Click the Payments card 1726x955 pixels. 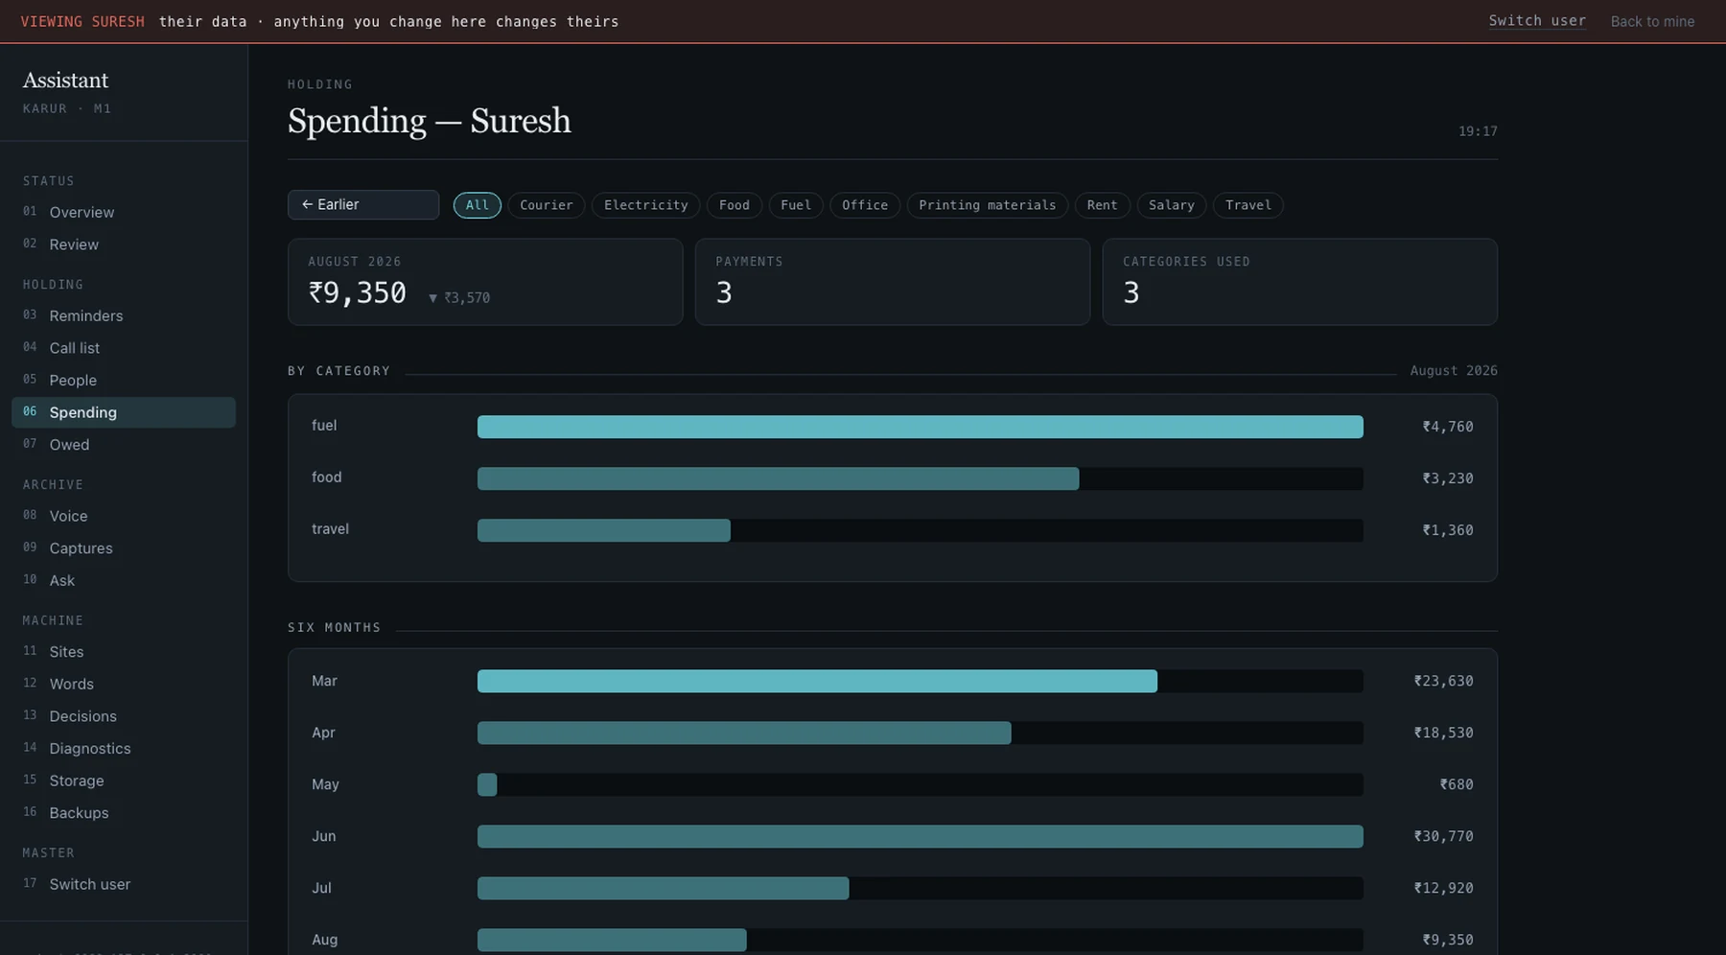[893, 282]
